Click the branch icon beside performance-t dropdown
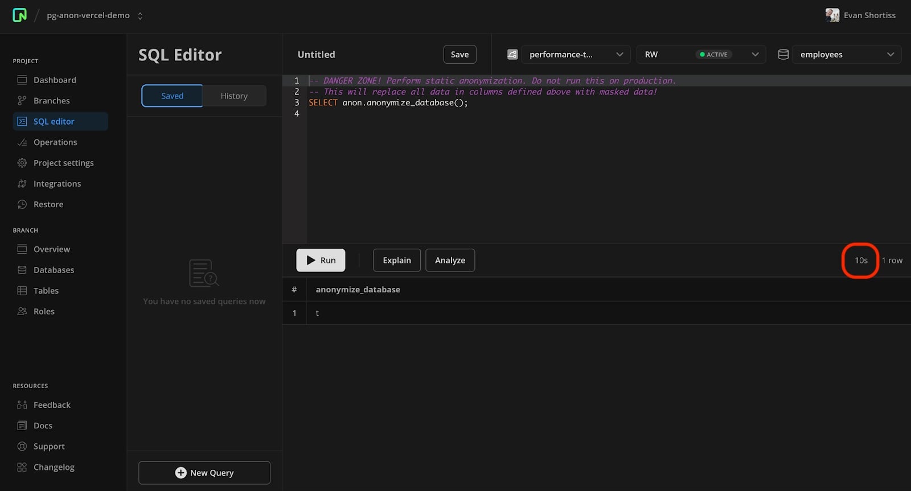911x491 pixels. pos(512,55)
